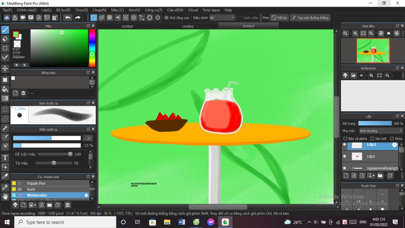Viewport: 405px width, 228px height.
Task: Select the Magic Wand tool
Action: pyautogui.click(x=5, y=128)
